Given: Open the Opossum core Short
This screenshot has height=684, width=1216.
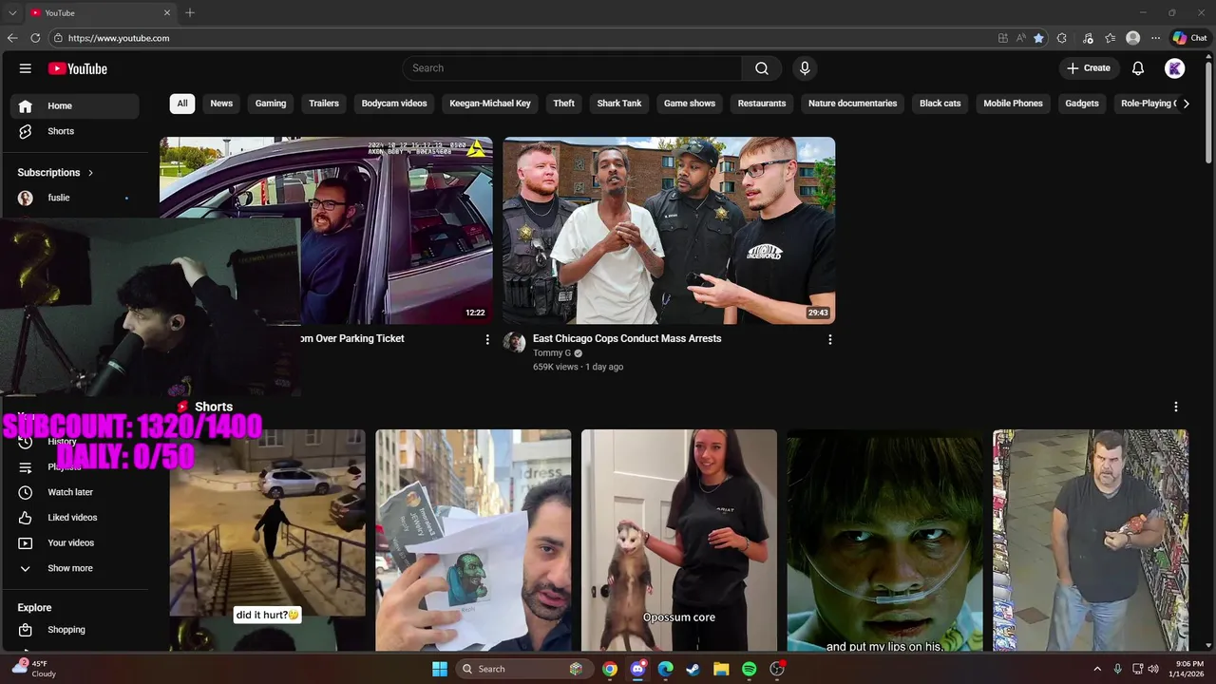Looking at the screenshot, I should [679, 540].
